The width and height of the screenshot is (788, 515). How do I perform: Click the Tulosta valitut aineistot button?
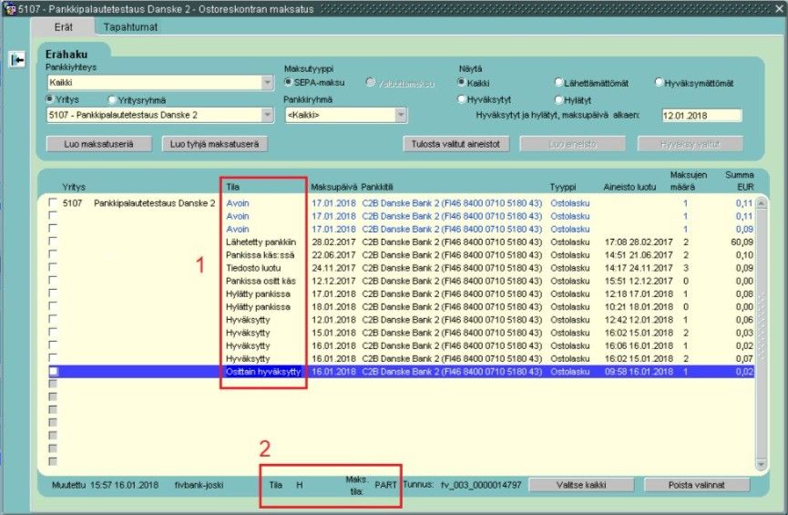coord(455,144)
